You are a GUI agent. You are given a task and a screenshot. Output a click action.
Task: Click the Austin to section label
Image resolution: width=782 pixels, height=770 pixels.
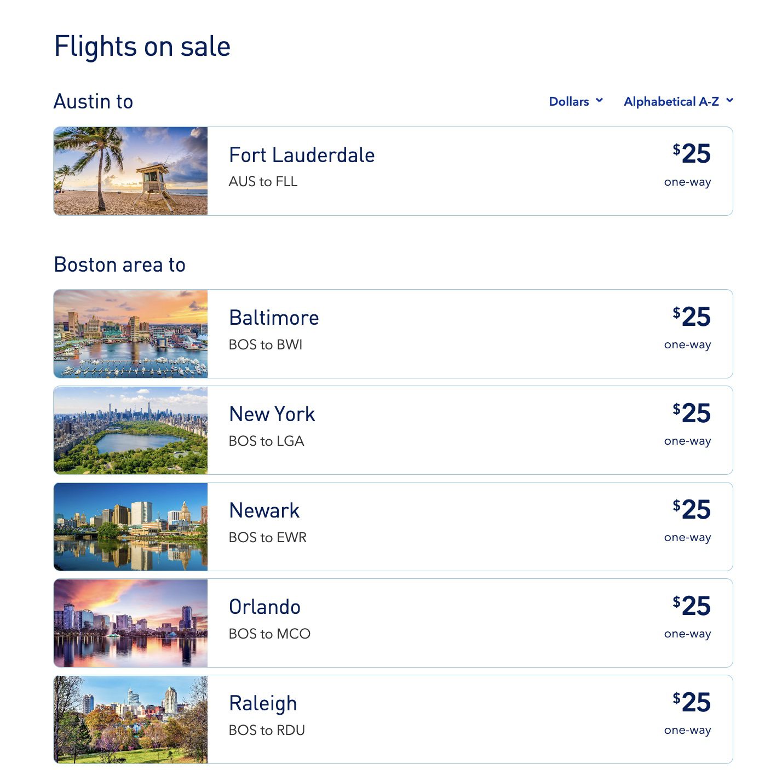(x=93, y=101)
